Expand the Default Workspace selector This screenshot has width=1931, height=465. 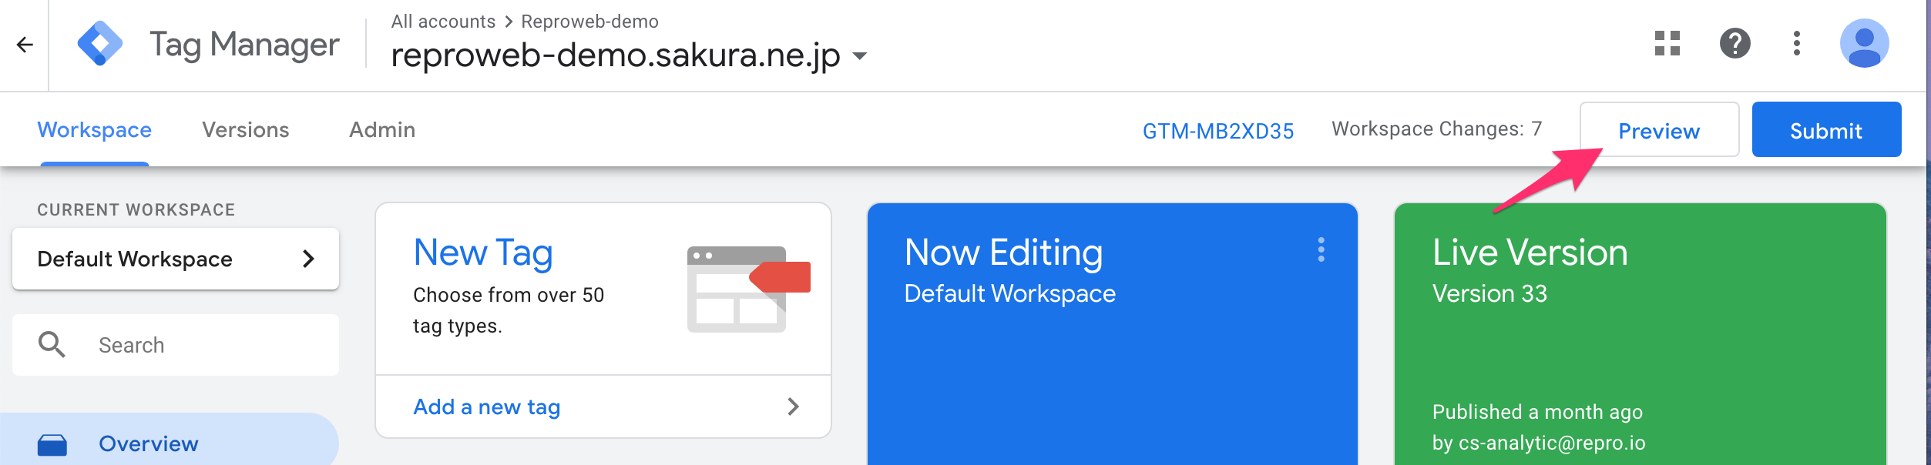pos(176,259)
